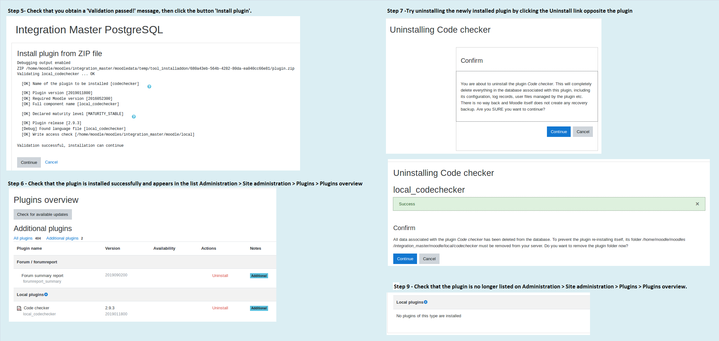719x341 pixels.
Task: Click Continue after validation successful
Action: click(29, 162)
